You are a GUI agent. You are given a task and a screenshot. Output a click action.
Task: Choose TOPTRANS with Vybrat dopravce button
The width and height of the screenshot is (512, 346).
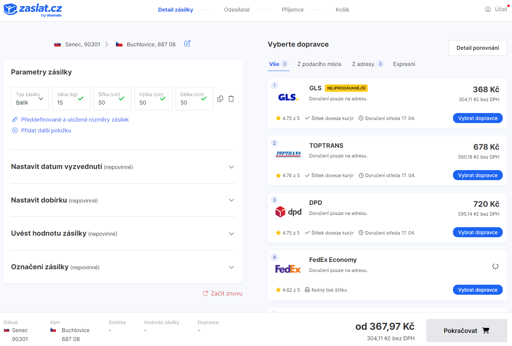(x=477, y=175)
